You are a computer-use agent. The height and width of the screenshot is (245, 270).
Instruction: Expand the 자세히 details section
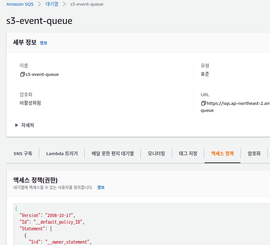[25, 125]
